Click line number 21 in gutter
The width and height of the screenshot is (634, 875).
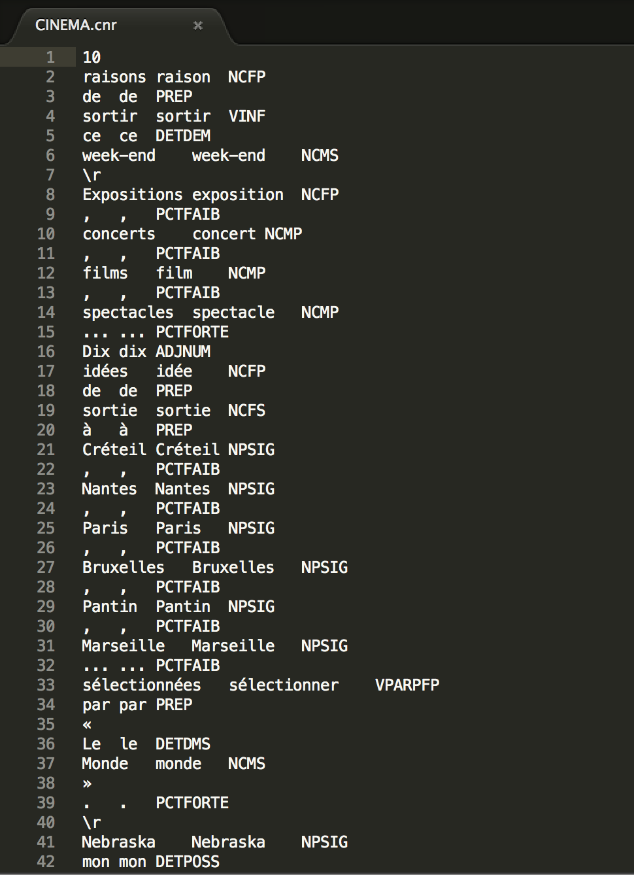pos(46,450)
